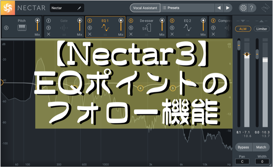Toggle Gate module power
Screen dimensions: 273x167
pyautogui.click(x=48, y=21)
